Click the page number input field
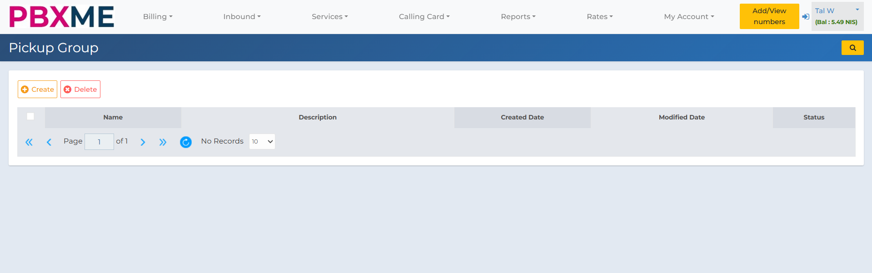Image resolution: width=872 pixels, height=273 pixels. 99,142
